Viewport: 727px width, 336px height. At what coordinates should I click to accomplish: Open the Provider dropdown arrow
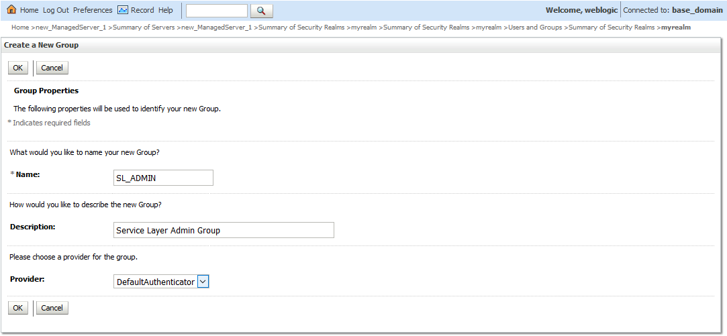click(203, 281)
